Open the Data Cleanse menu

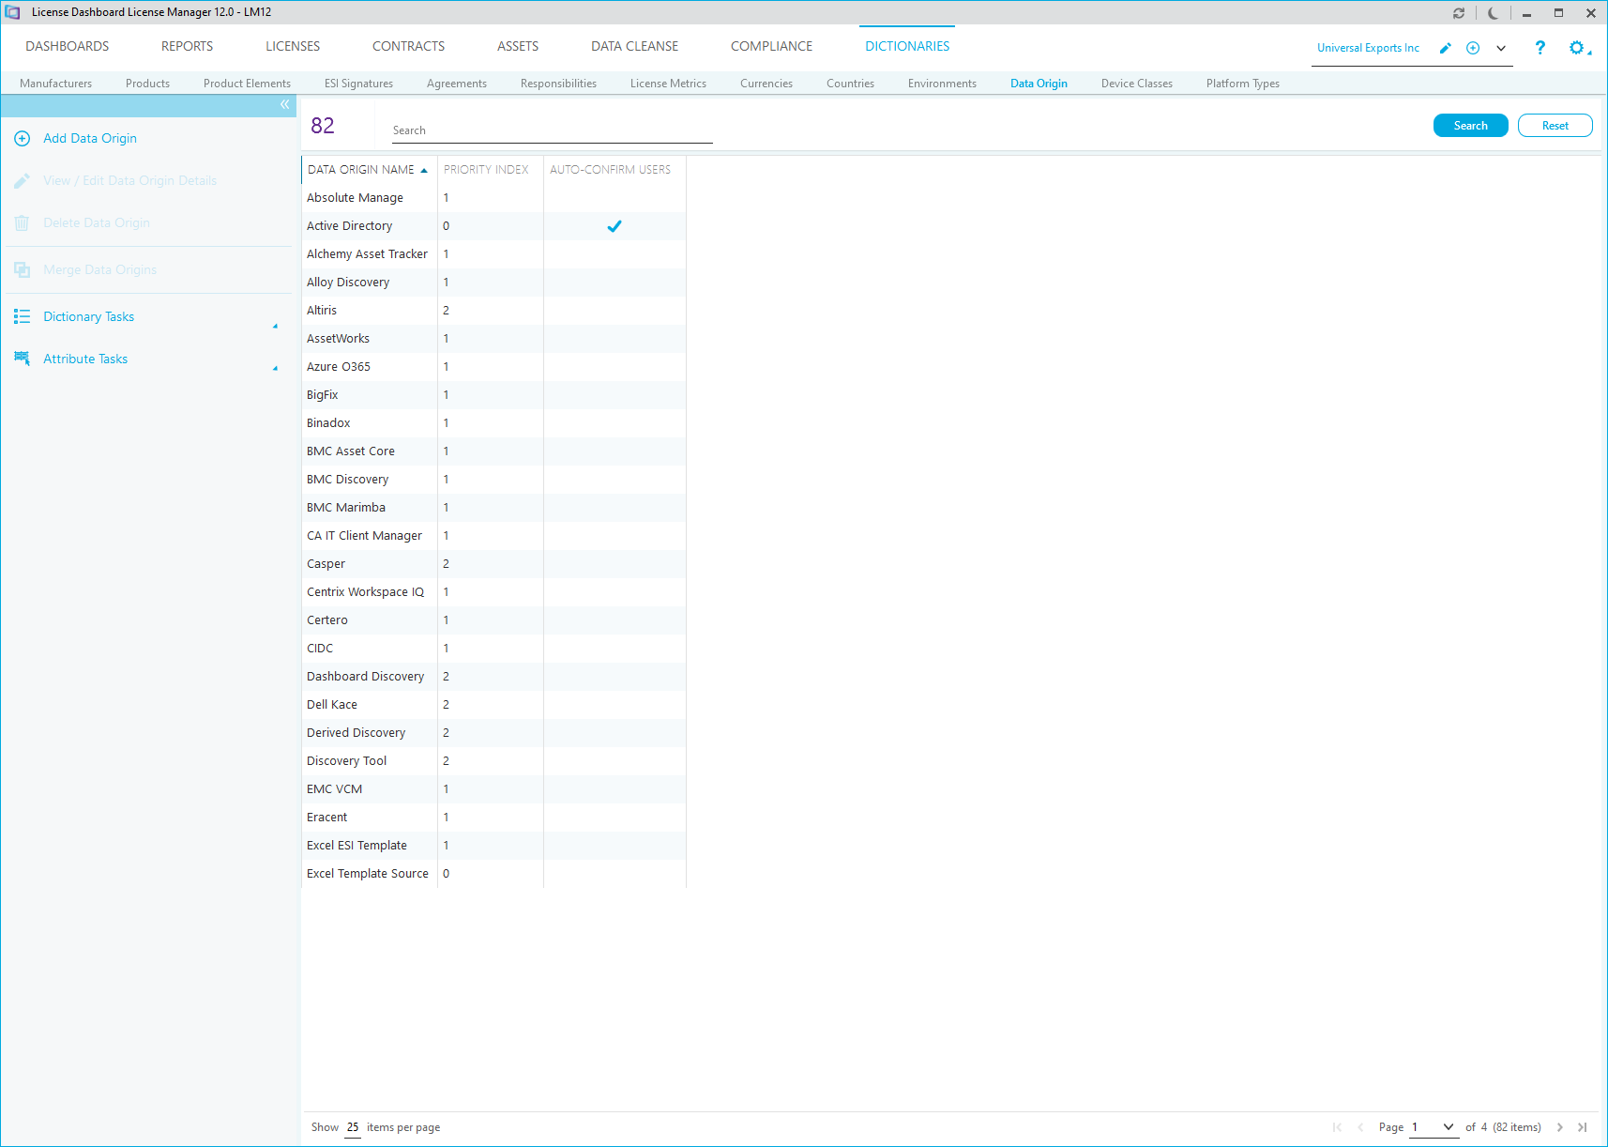point(635,46)
